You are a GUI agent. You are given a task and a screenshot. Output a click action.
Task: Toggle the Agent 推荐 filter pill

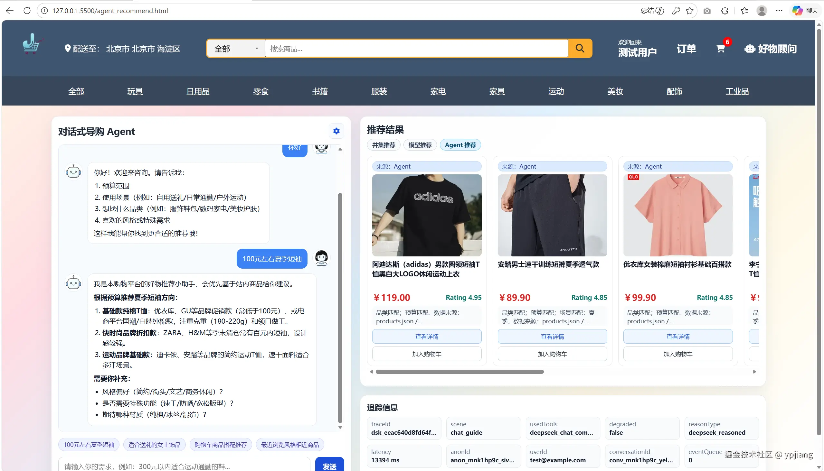(460, 145)
